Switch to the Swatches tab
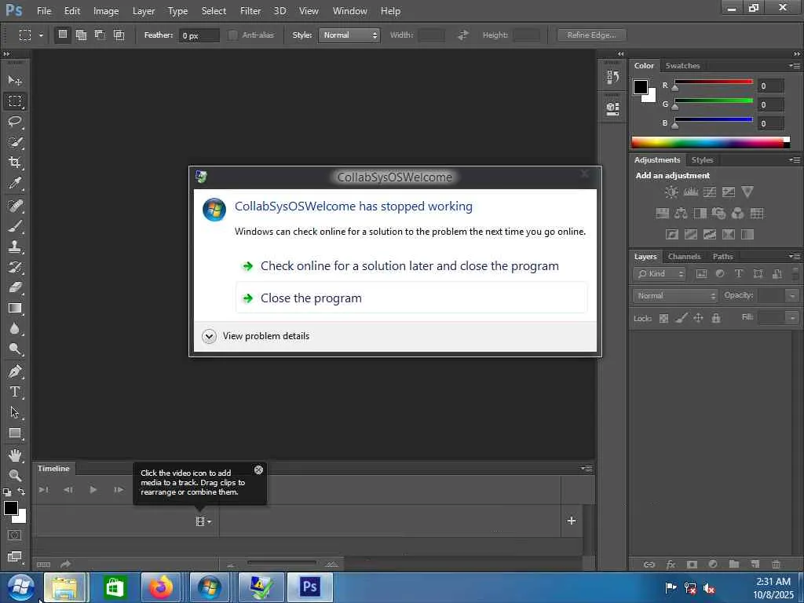 (x=682, y=66)
